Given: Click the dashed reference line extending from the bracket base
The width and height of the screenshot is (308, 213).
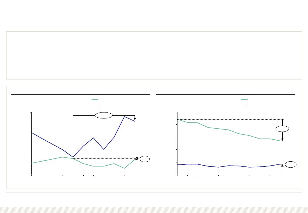Looking at the screenshot, I should point(105,158).
